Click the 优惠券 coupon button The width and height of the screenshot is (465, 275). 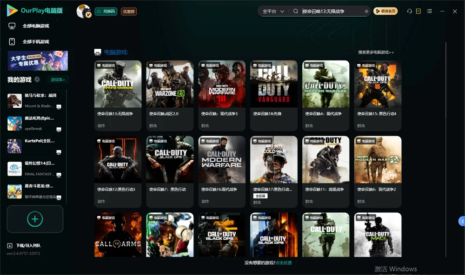pos(129,11)
